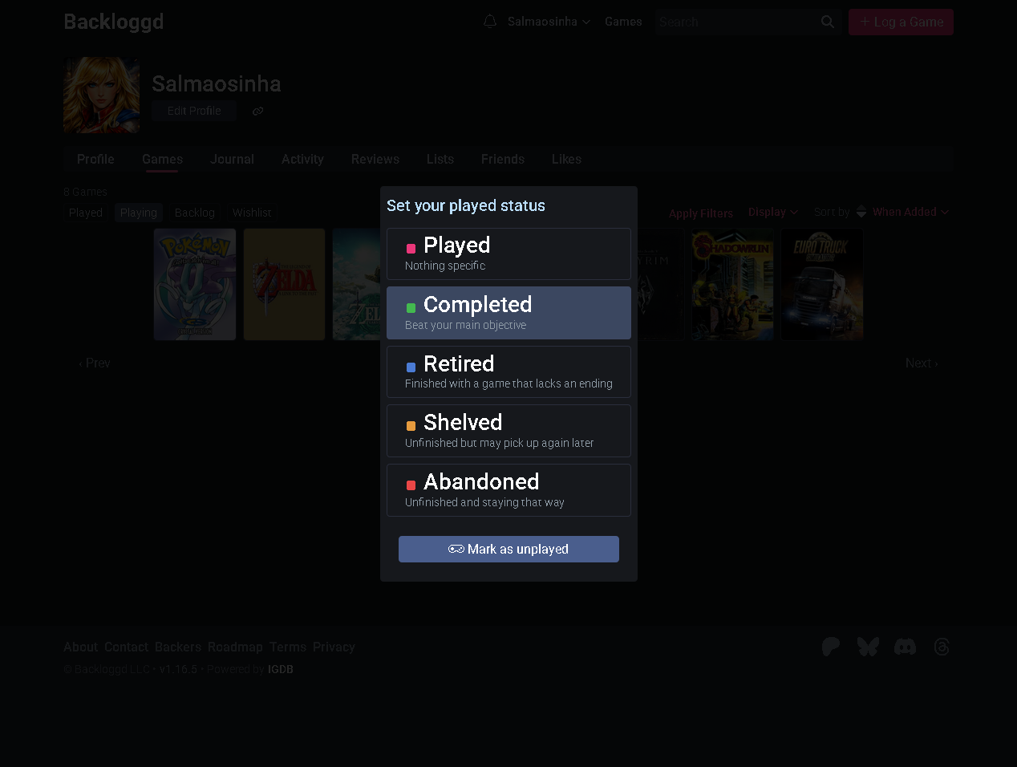Switch to the Games profile tab
This screenshot has width=1017, height=767.
(162, 159)
